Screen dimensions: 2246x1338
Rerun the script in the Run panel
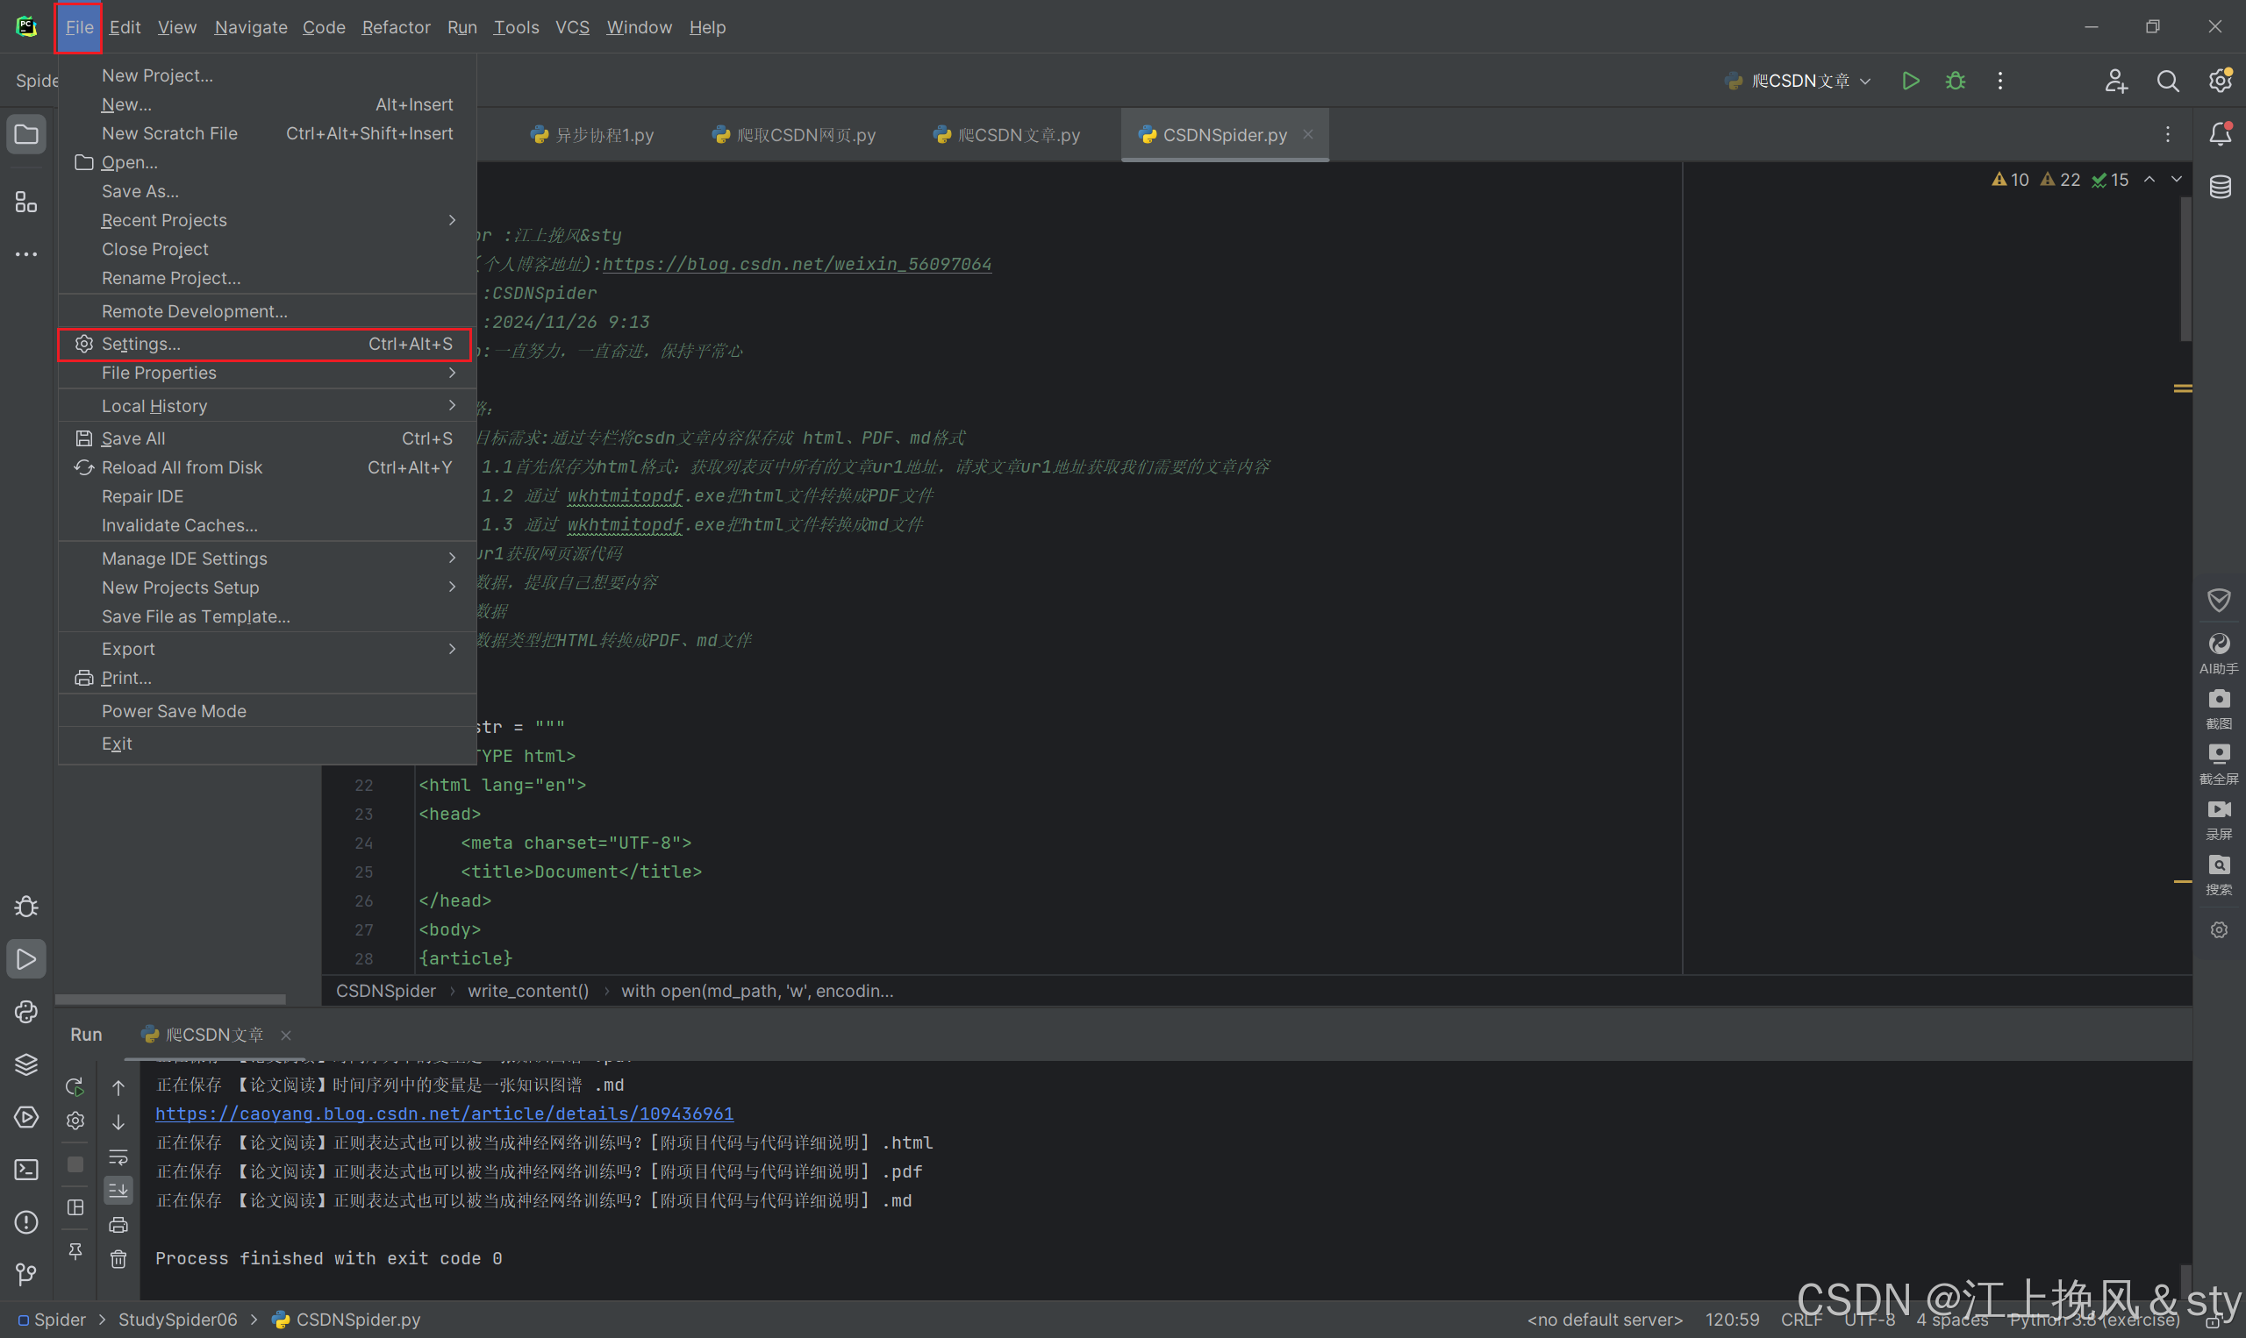point(75,1086)
